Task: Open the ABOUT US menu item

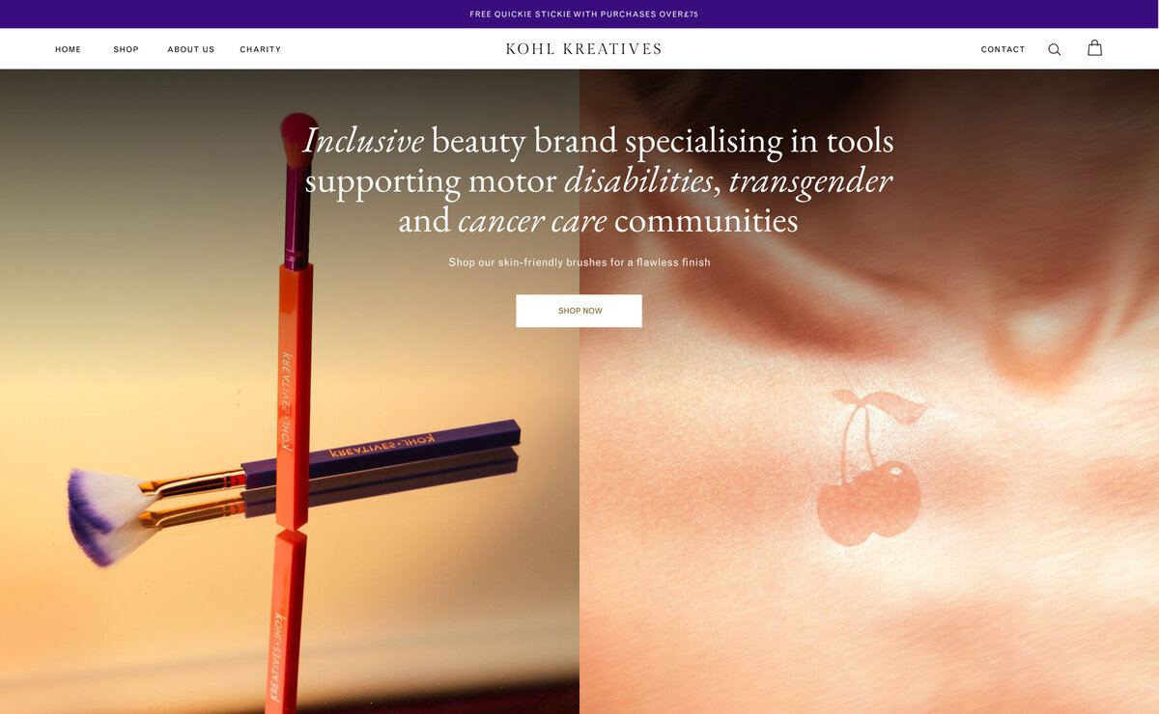Action: coord(191,49)
